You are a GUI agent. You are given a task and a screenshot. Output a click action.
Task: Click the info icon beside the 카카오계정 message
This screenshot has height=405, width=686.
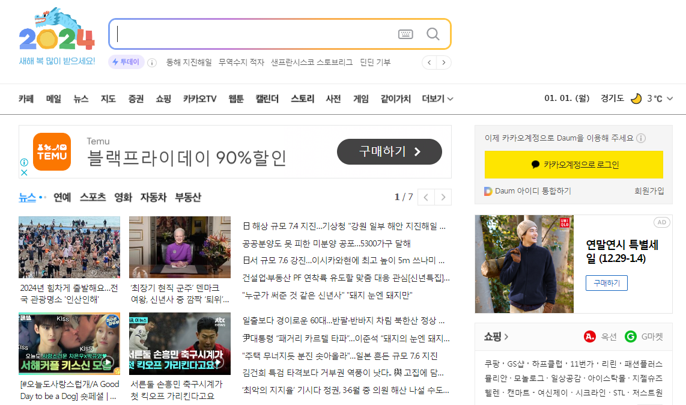642,138
